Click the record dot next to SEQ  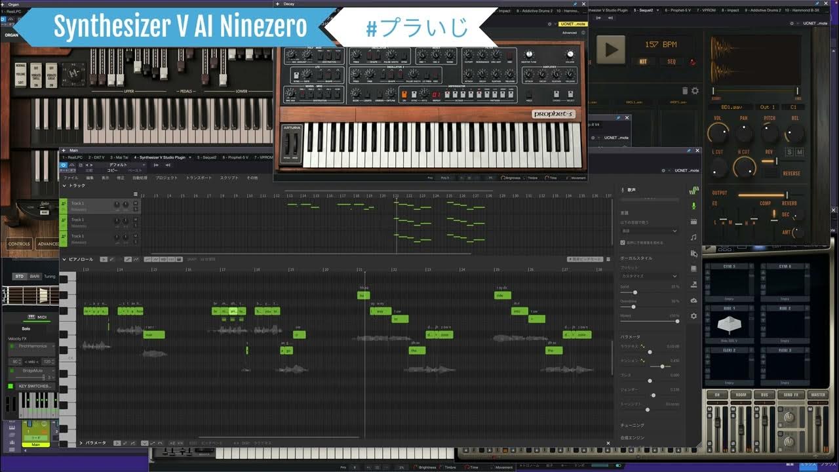tap(692, 62)
